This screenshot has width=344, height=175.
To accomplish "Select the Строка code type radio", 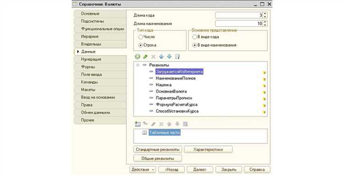I will click(x=140, y=45).
